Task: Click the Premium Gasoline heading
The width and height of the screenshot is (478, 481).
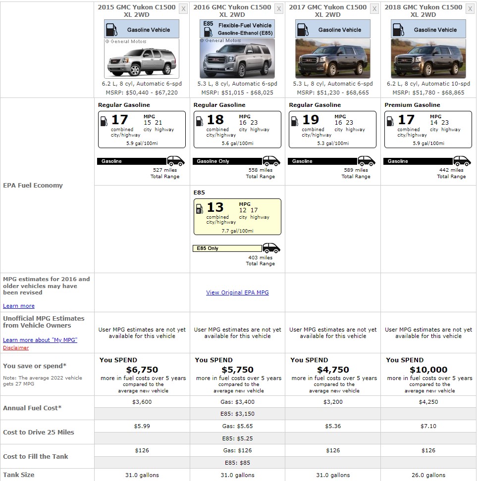Action: pyautogui.click(x=412, y=105)
